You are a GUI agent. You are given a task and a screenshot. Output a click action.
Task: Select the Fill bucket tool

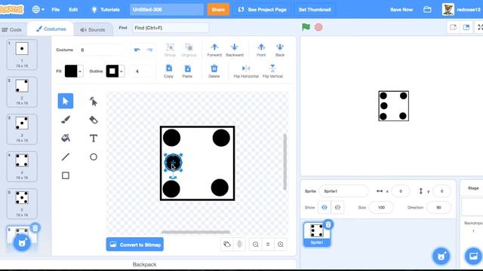tap(66, 139)
